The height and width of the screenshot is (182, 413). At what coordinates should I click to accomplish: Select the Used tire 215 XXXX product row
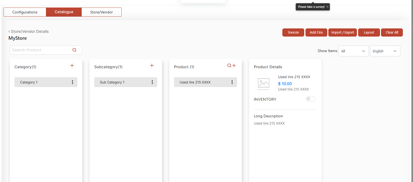click(x=206, y=82)
